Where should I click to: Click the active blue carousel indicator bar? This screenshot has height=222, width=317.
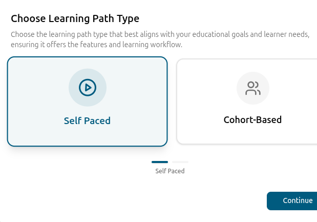160,162
